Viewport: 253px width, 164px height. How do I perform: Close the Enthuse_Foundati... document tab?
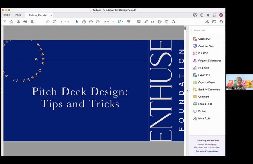pos(51,15)
